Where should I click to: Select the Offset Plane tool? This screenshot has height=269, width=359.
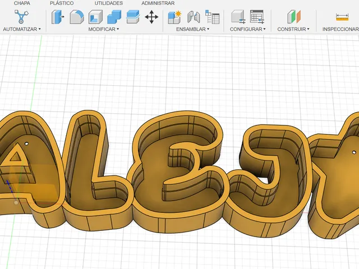tap(294, 17)
